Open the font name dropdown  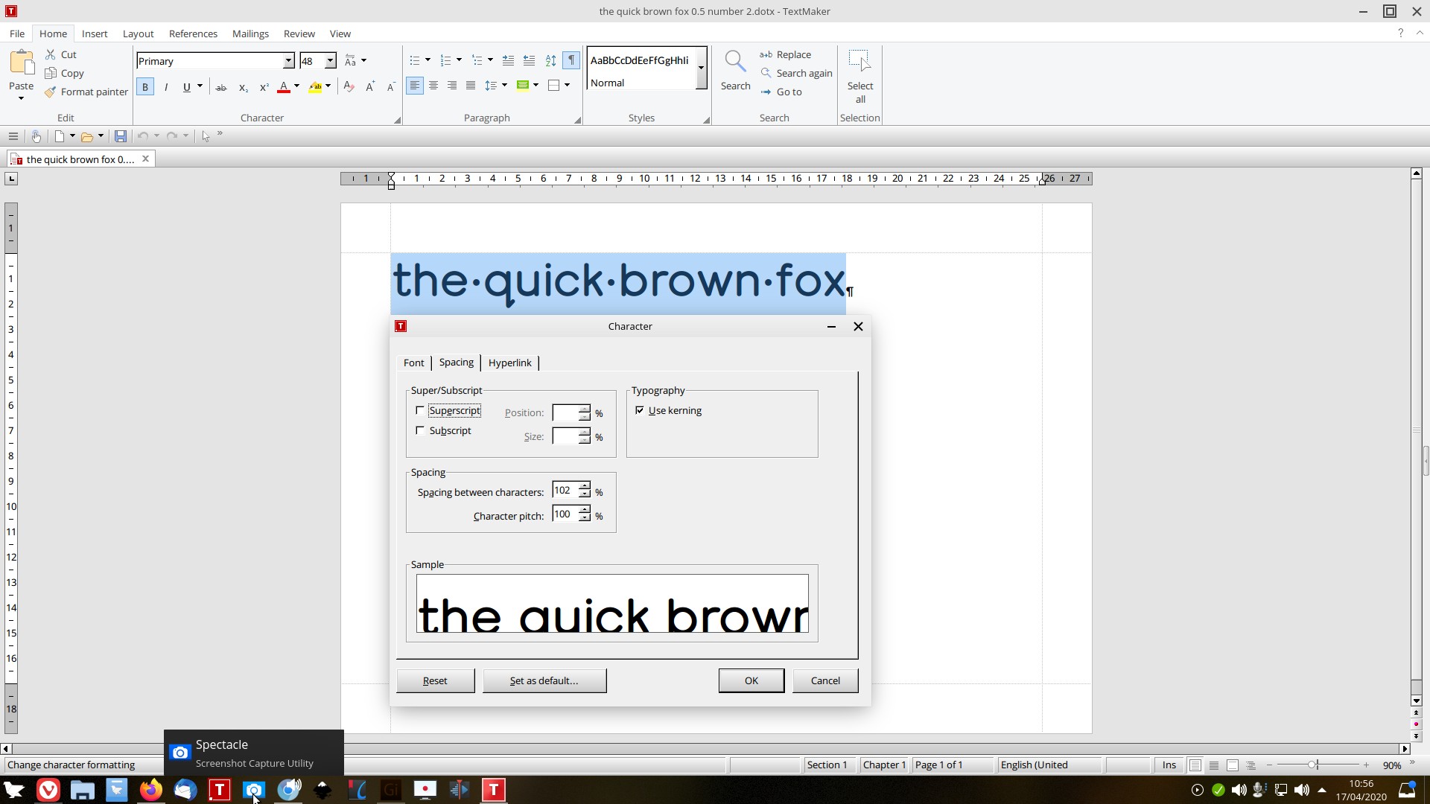[x=288, y=61]
